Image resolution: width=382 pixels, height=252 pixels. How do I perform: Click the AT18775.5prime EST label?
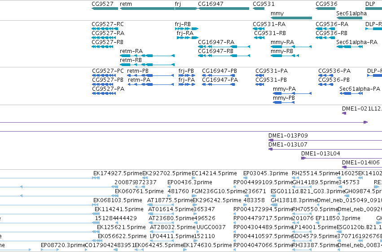pos(170,200)
